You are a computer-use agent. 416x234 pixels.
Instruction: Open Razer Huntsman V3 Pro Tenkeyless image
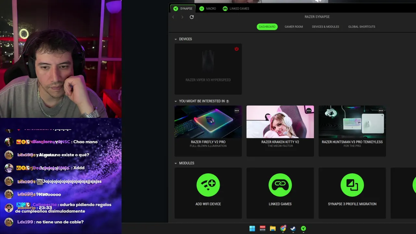point(352,122)
